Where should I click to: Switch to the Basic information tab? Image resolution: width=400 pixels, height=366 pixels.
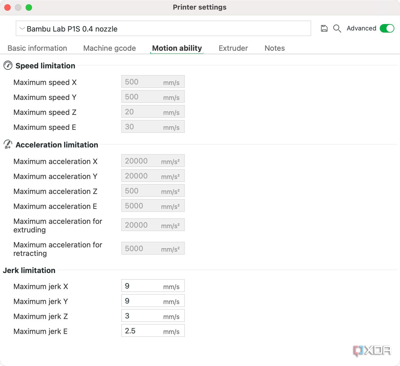point(37,48)
